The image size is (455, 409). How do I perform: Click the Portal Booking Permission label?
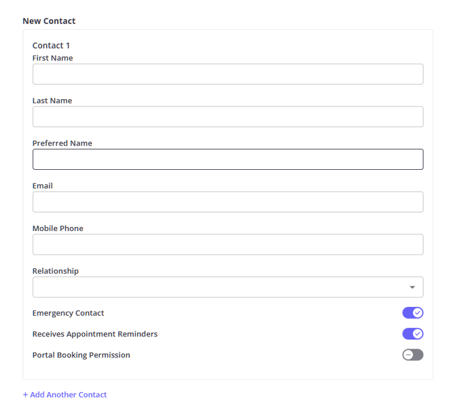point(81,355)
